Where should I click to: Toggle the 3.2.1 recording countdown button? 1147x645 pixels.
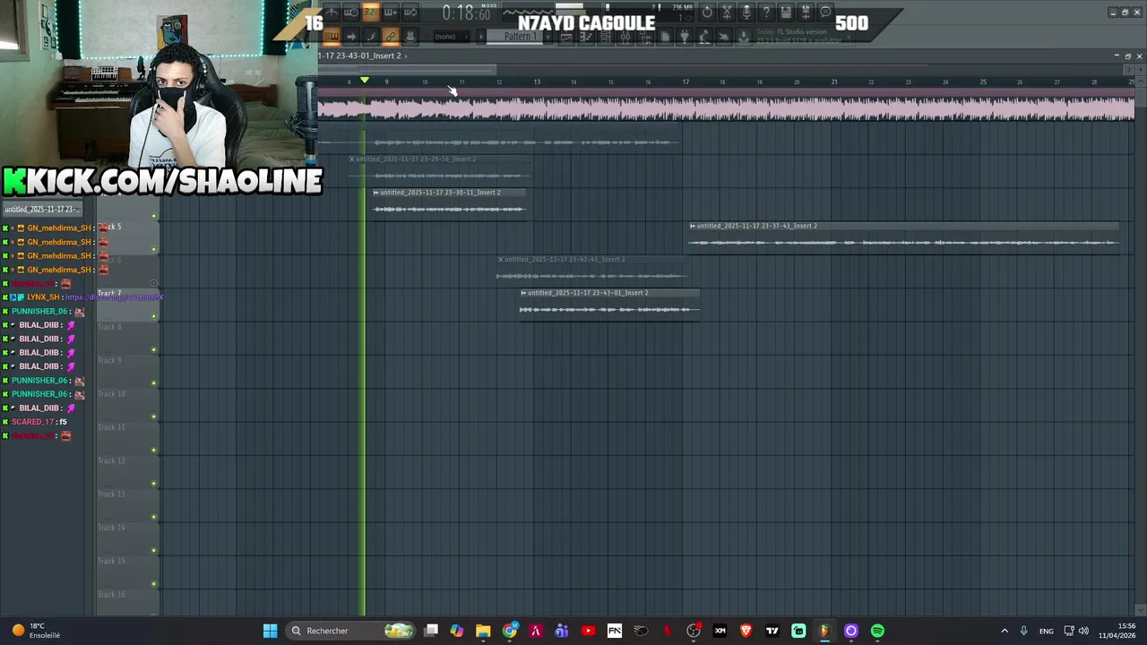point(371,13)
